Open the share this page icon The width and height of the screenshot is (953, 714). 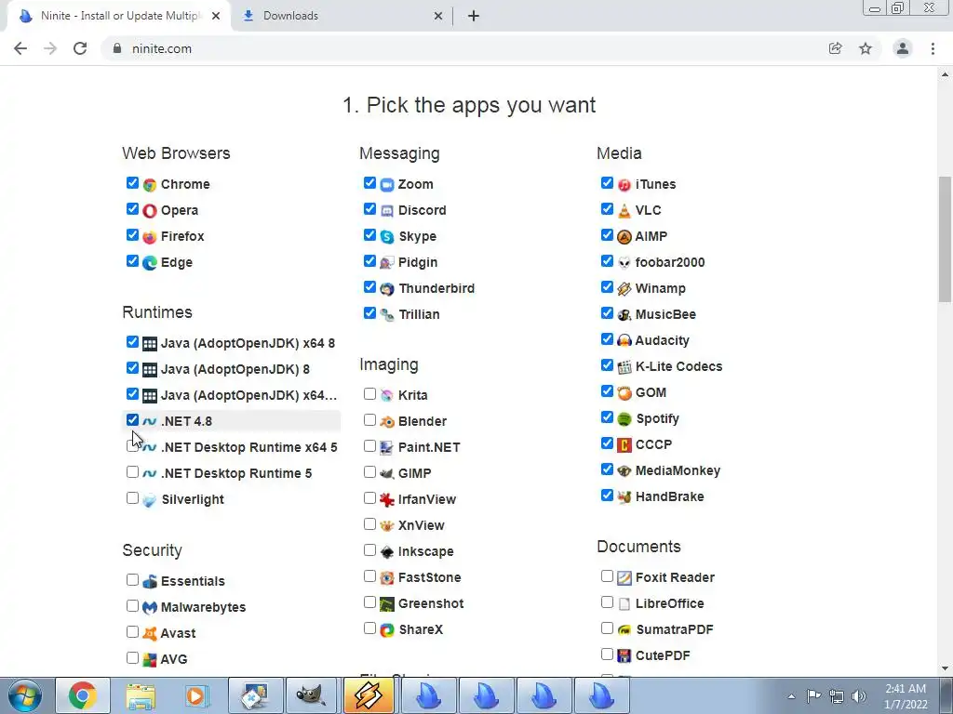[835, 48]
